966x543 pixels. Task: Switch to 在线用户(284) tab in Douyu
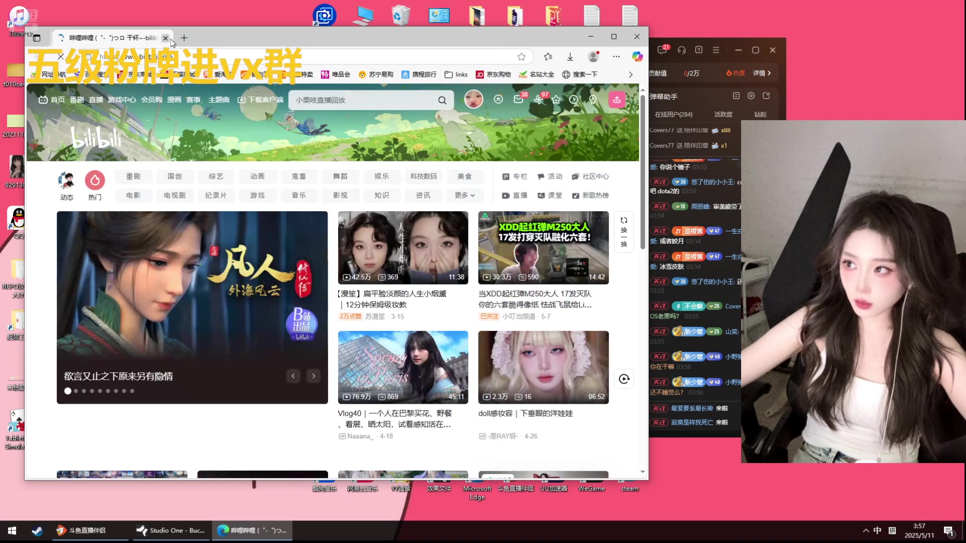[674, 115]
